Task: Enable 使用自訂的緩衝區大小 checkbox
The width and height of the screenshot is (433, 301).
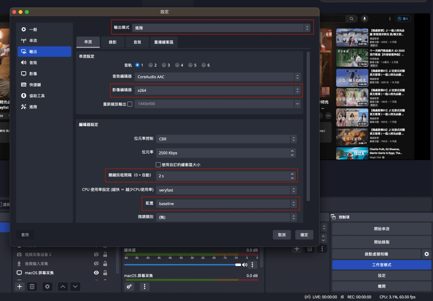Action: [158, 165]
